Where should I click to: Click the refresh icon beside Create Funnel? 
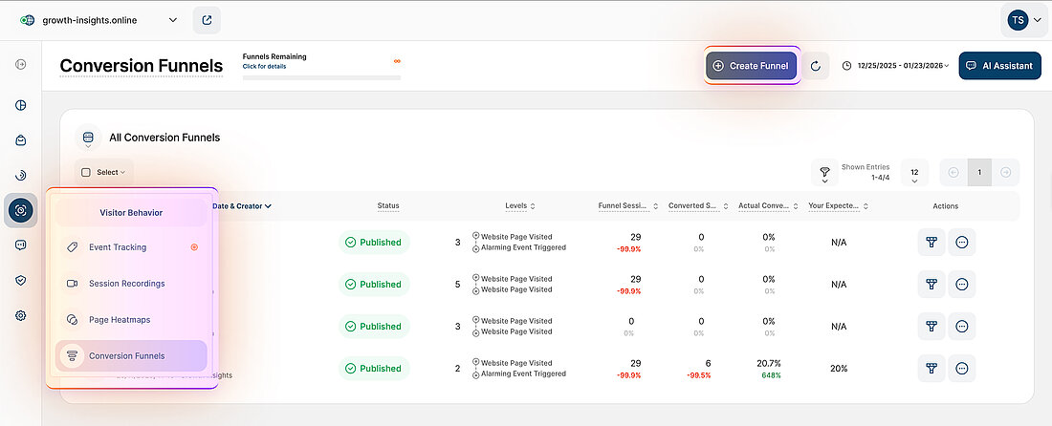(816, 66)
